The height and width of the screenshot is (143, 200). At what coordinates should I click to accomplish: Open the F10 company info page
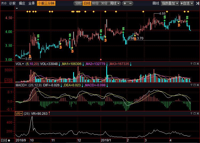[4, 3]
